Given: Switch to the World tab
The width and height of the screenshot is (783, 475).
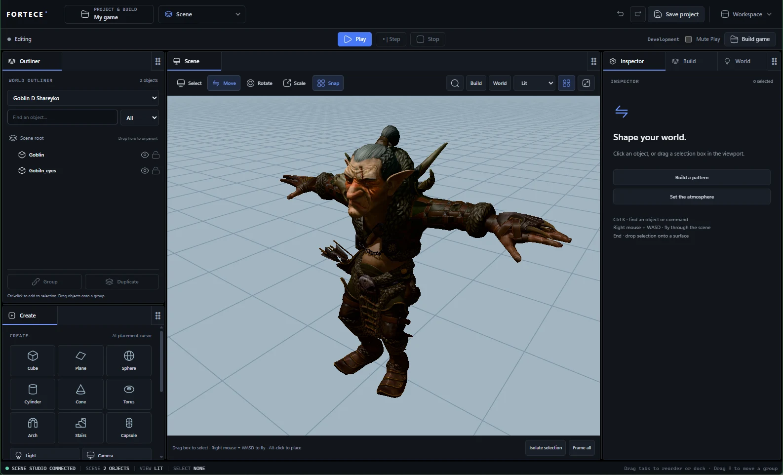Looking at the screenshot, I should click(742, 61).
